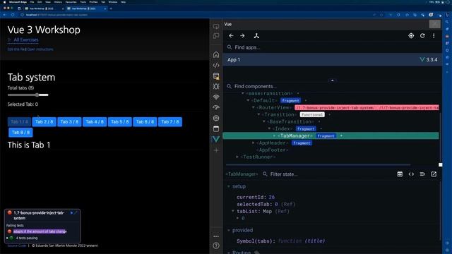Switch to Tab 3 / 8
This screenshot has height=254, width=452.
point(69,122)
